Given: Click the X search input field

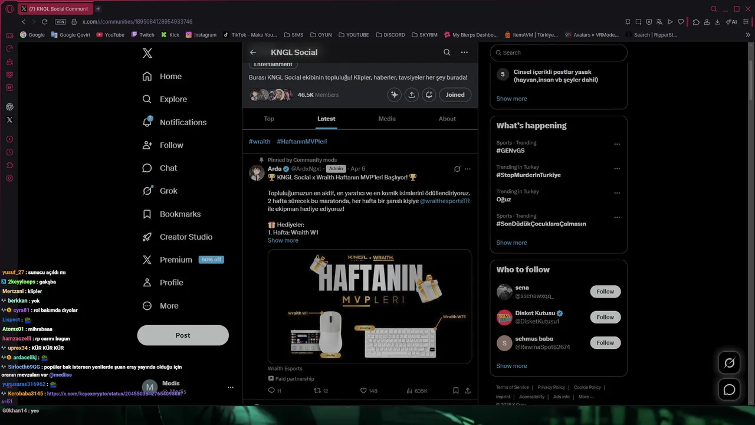Looking at the screenshot, I should click(559, 53).
